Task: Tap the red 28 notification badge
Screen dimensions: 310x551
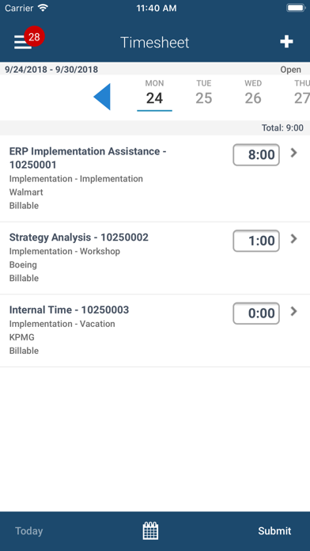Action: tap(34, 36)
